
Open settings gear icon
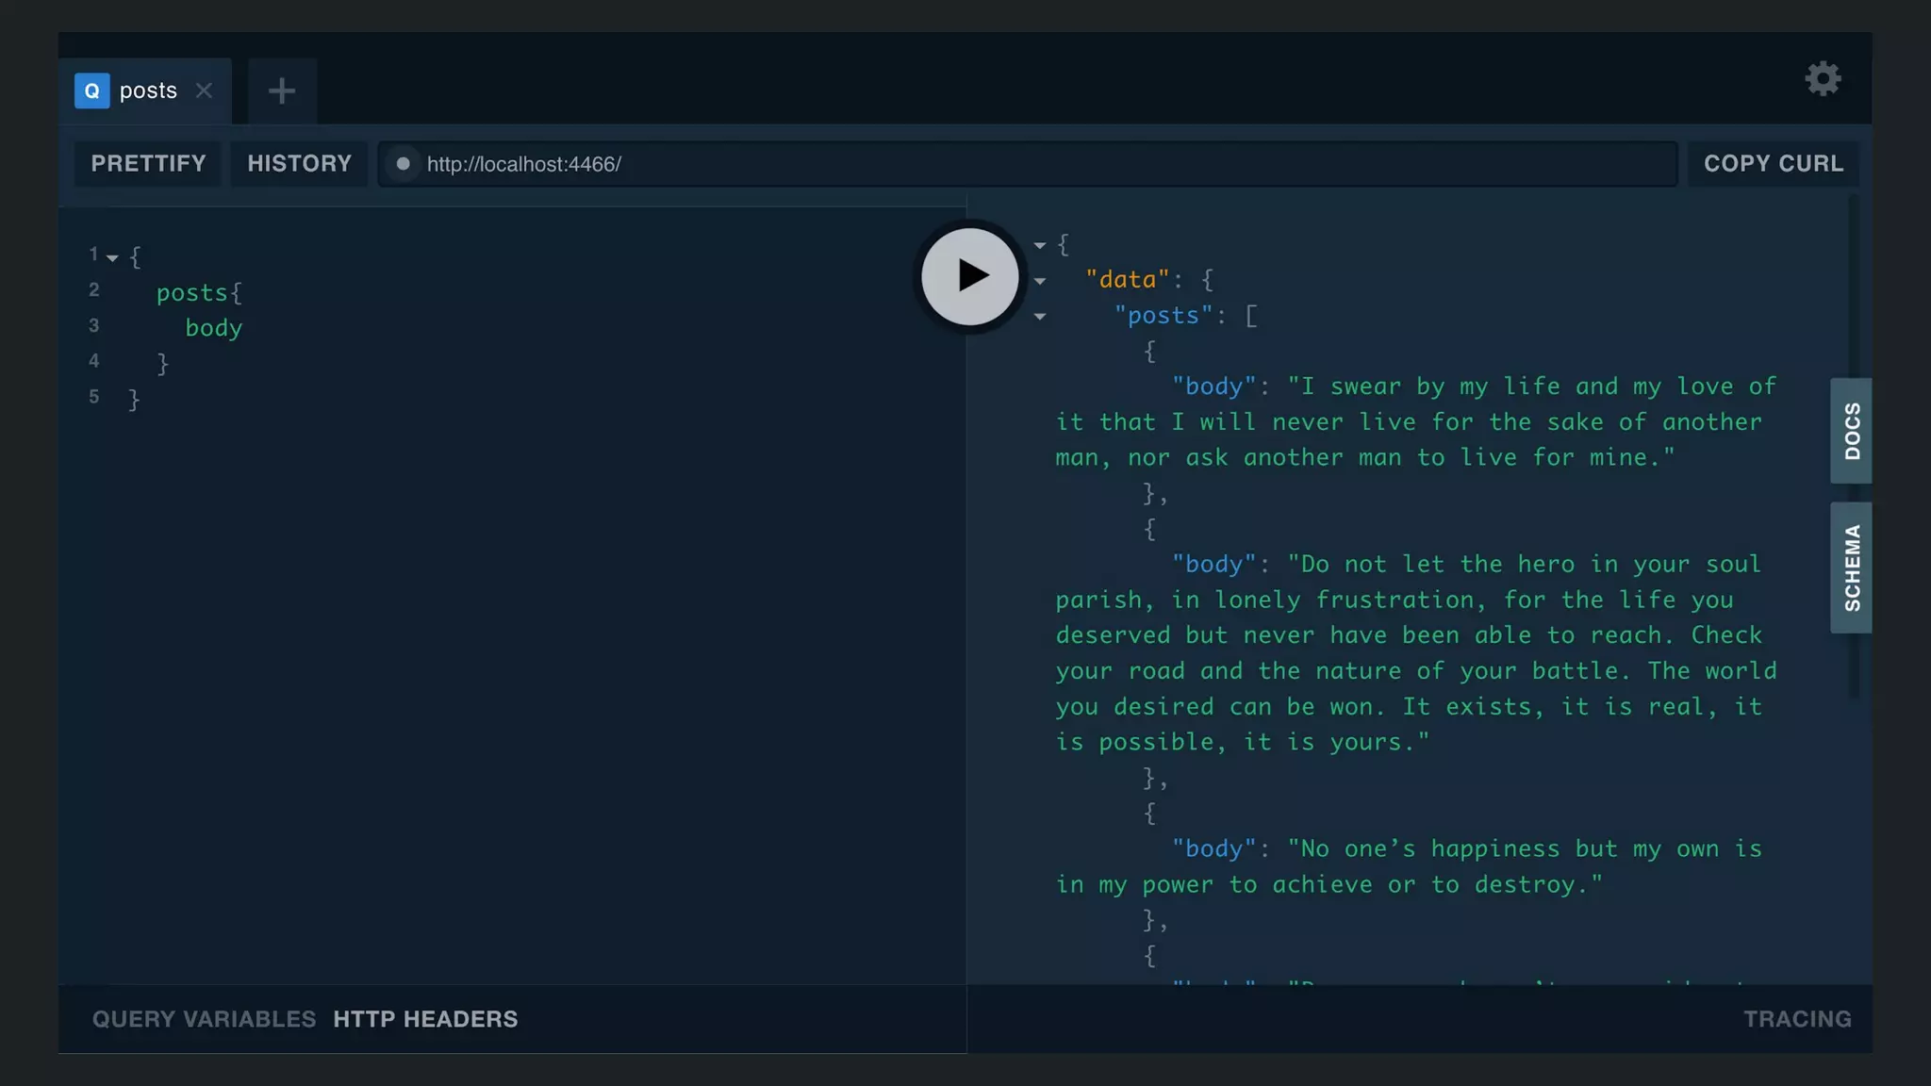[1823, 78]
